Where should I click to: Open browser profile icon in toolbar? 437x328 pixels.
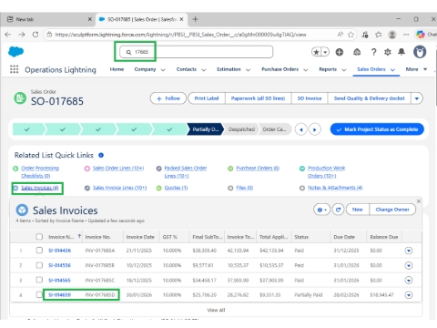coord(392,35)
